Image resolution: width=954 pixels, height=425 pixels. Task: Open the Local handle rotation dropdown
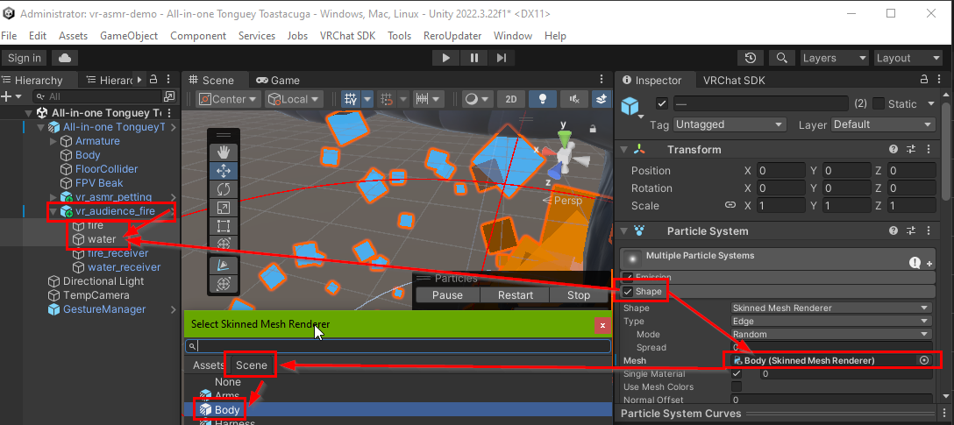295,98
